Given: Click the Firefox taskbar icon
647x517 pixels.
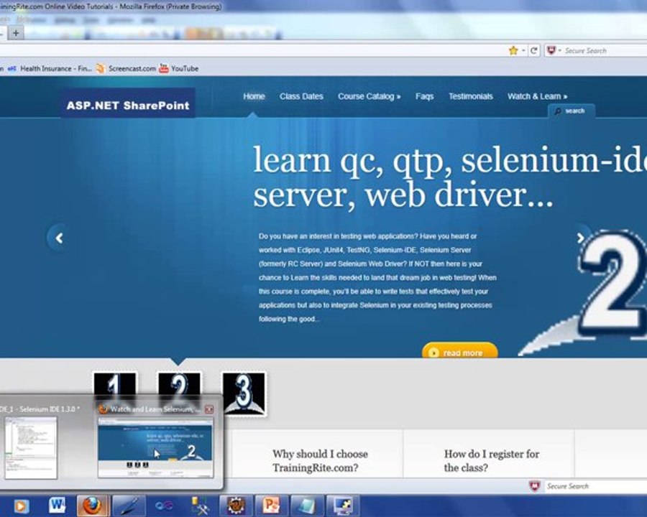Looking at the screenshot, I should pyautogui.click(x=93, y=506).
